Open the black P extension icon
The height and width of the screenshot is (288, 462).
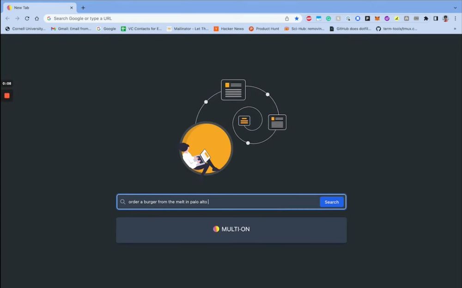(x=367, y=18)
